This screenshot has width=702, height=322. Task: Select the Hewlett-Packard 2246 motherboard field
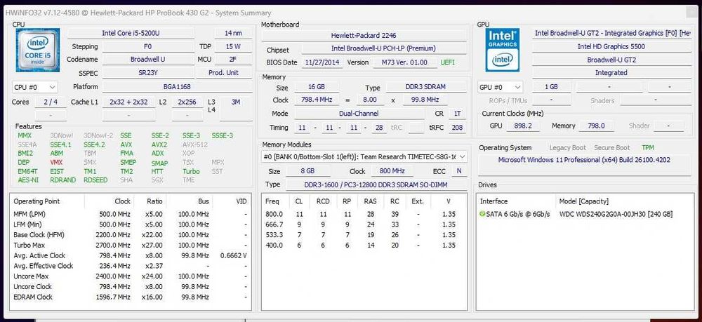point(364,35)
